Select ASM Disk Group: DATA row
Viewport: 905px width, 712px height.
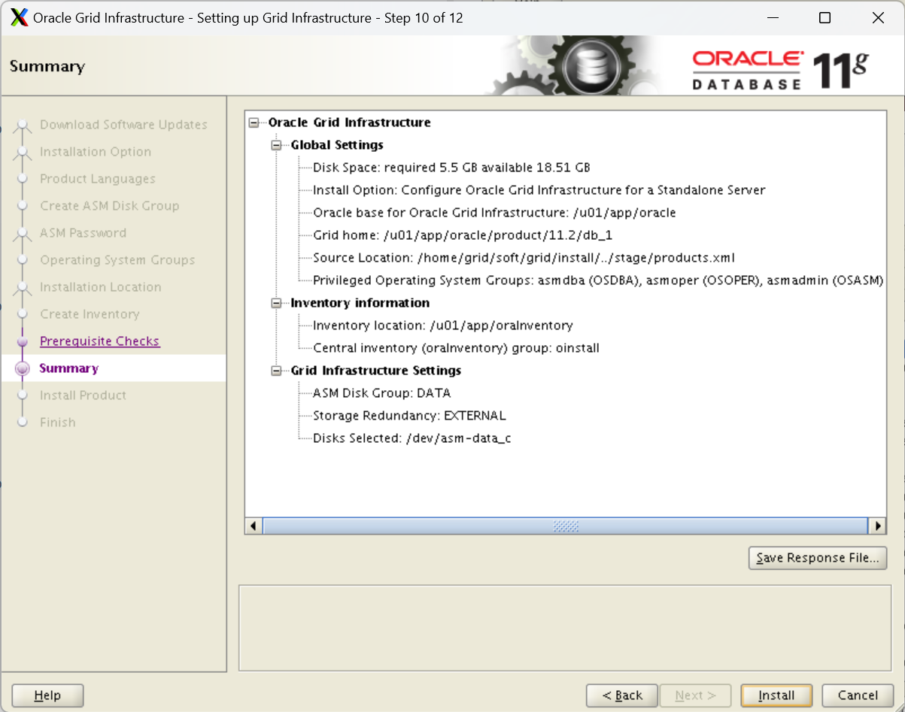[x=382, y=393]
